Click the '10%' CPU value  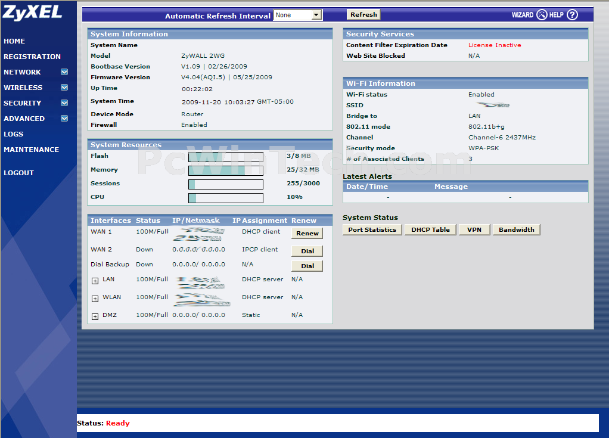(294, 197)
